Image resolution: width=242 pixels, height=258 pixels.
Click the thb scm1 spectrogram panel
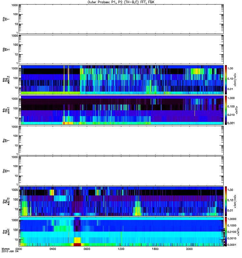point(121,110)
